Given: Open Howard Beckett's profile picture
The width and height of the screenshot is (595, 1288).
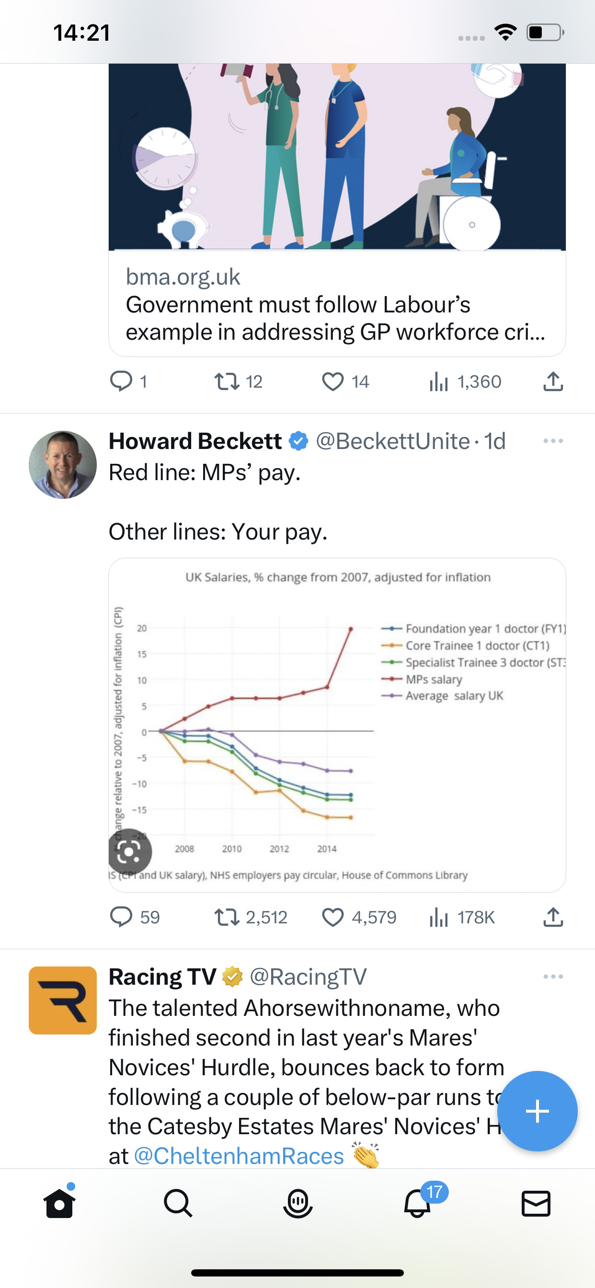Looking at the screenshot, I should [62, 464].
